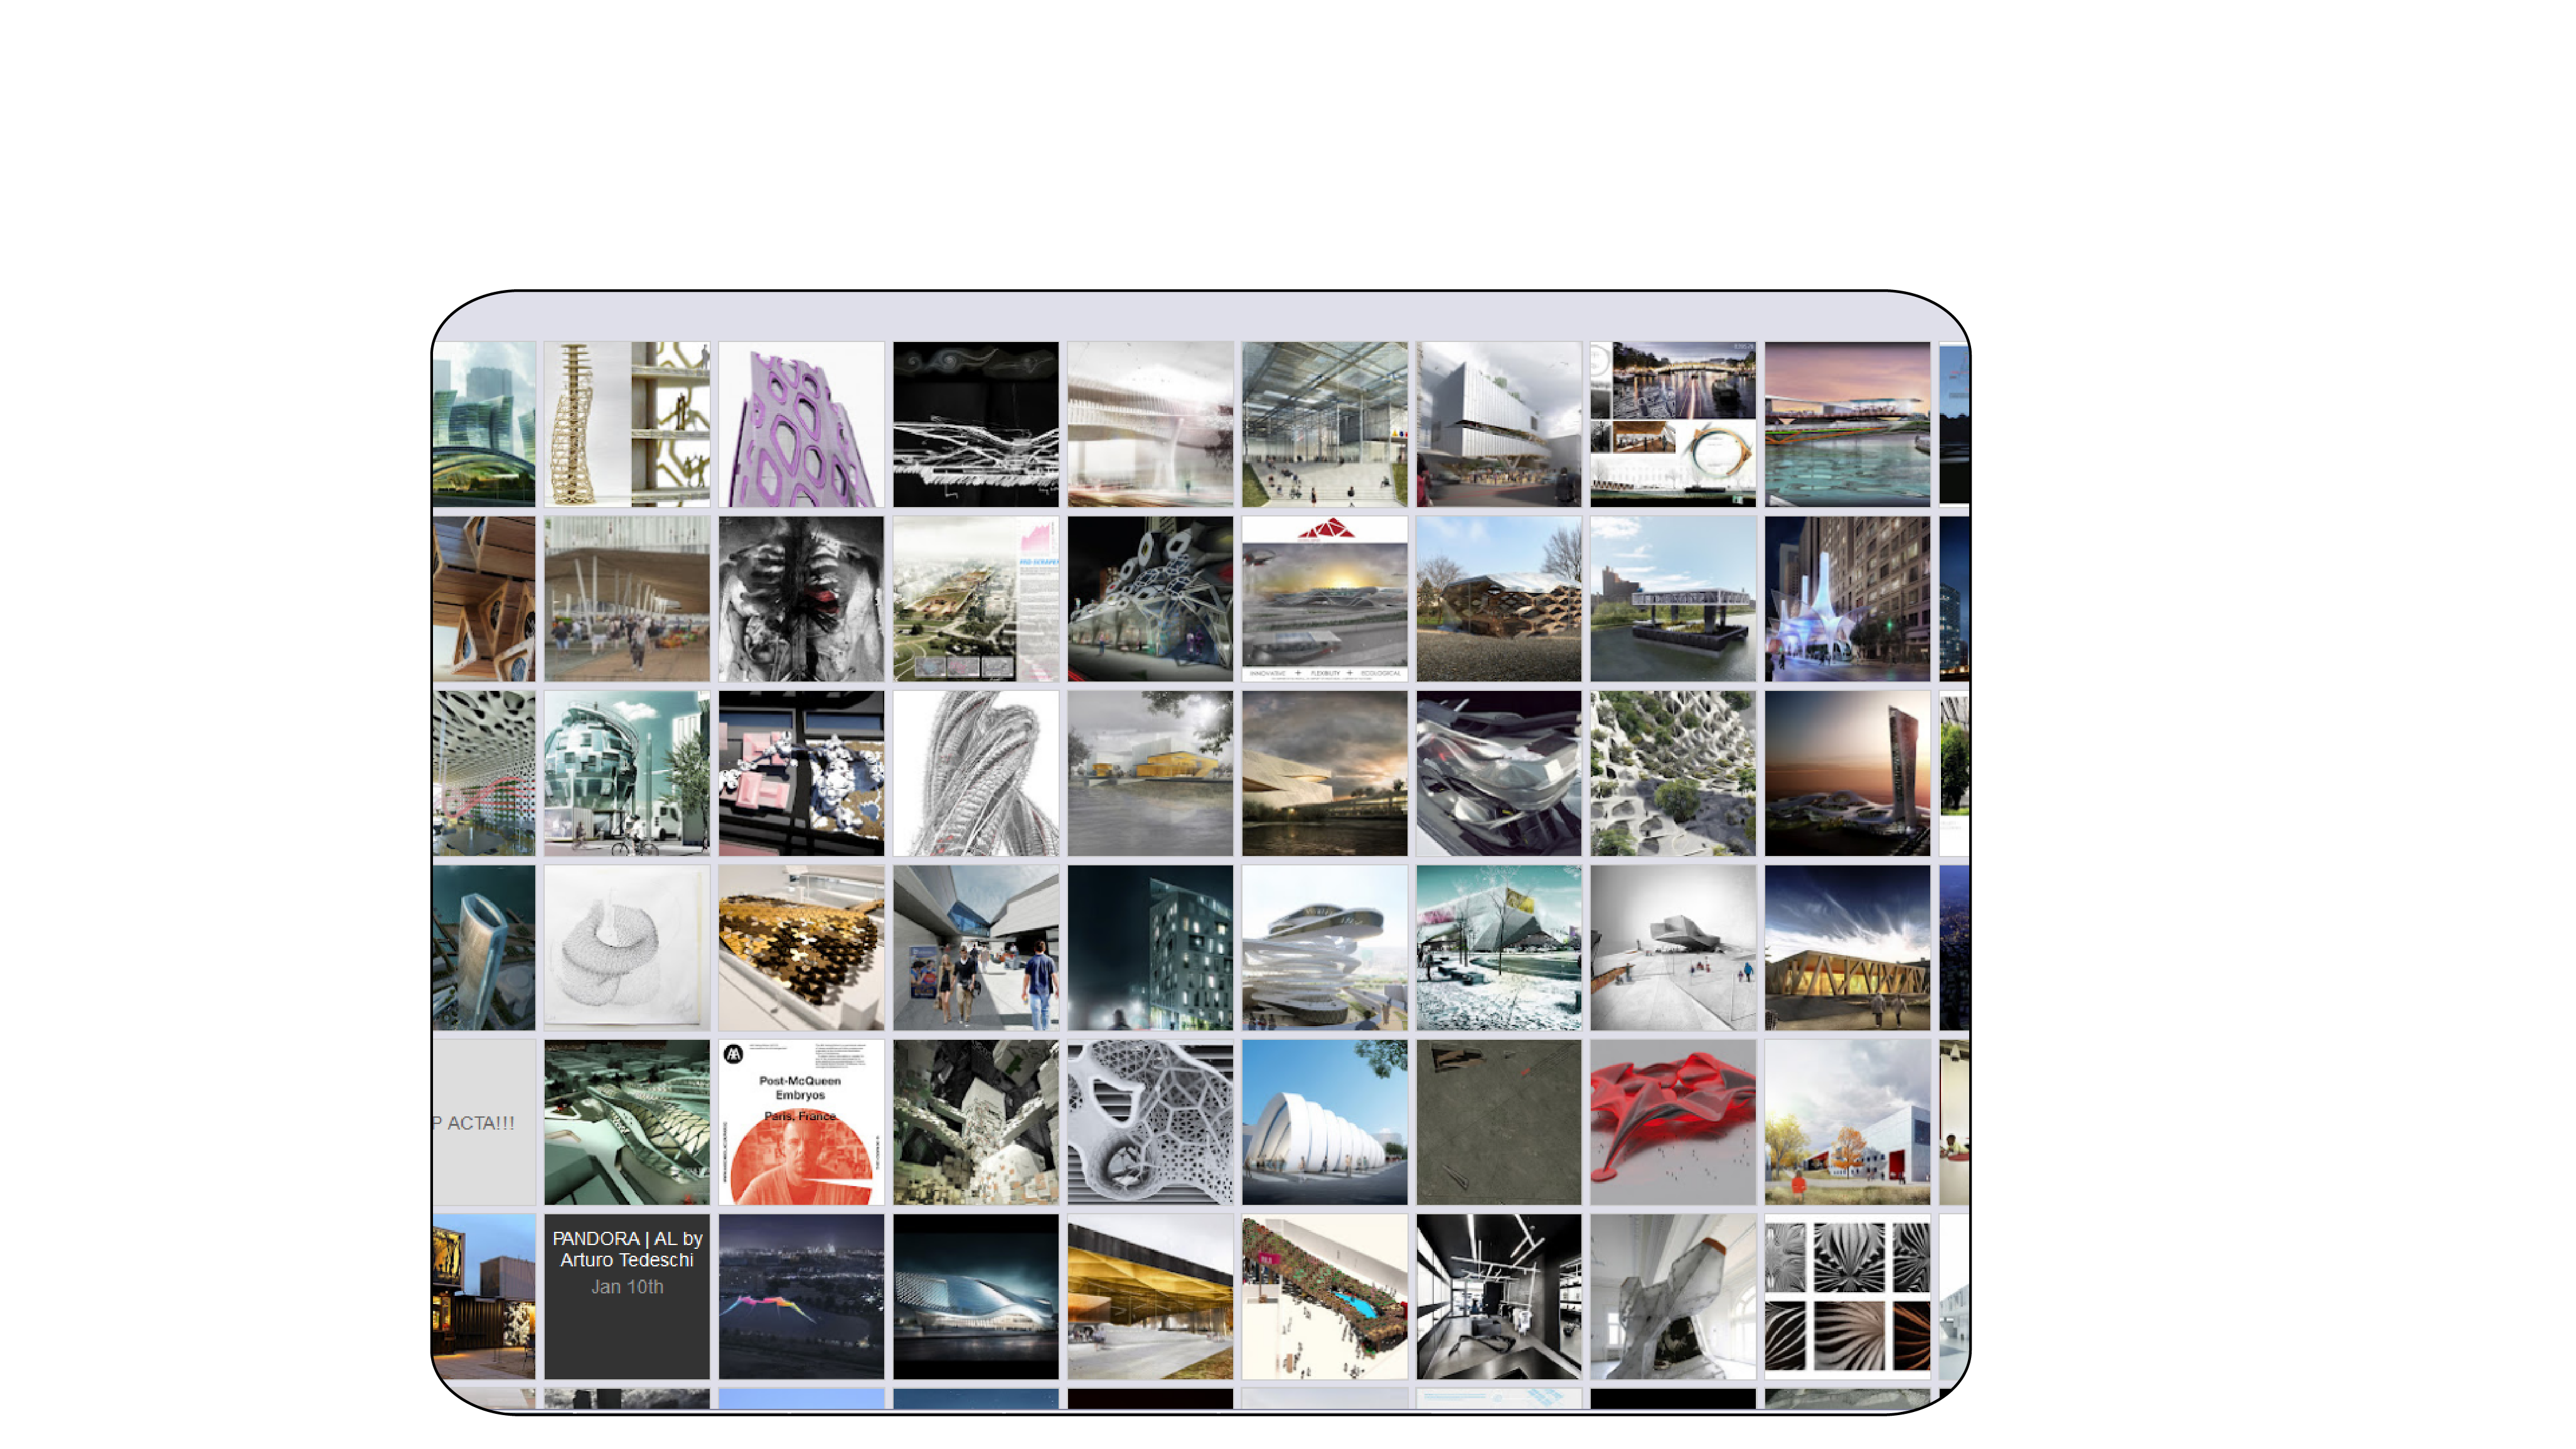Click the aerial diagonal garden with pool
The width and height of the screenshot is (2576, 1449).
pyautogui.click(x=1324, y=1296)
